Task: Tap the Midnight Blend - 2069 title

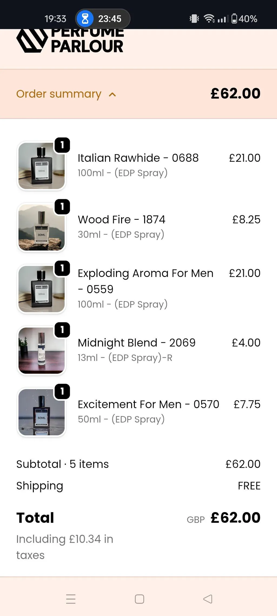Action: (x=136, y=343)
